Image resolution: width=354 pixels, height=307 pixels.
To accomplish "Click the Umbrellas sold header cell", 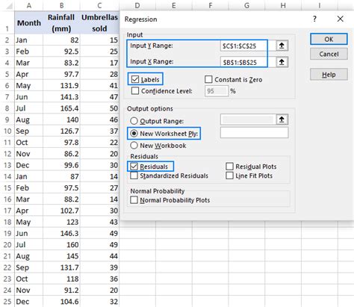I will pyautogui.click(x=99, y=22).
